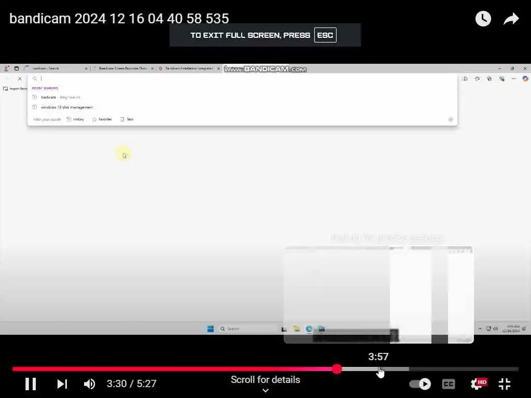Skip to the next video
The width and height of the screenshot is (531, 398).
click(x=62, y=384)
